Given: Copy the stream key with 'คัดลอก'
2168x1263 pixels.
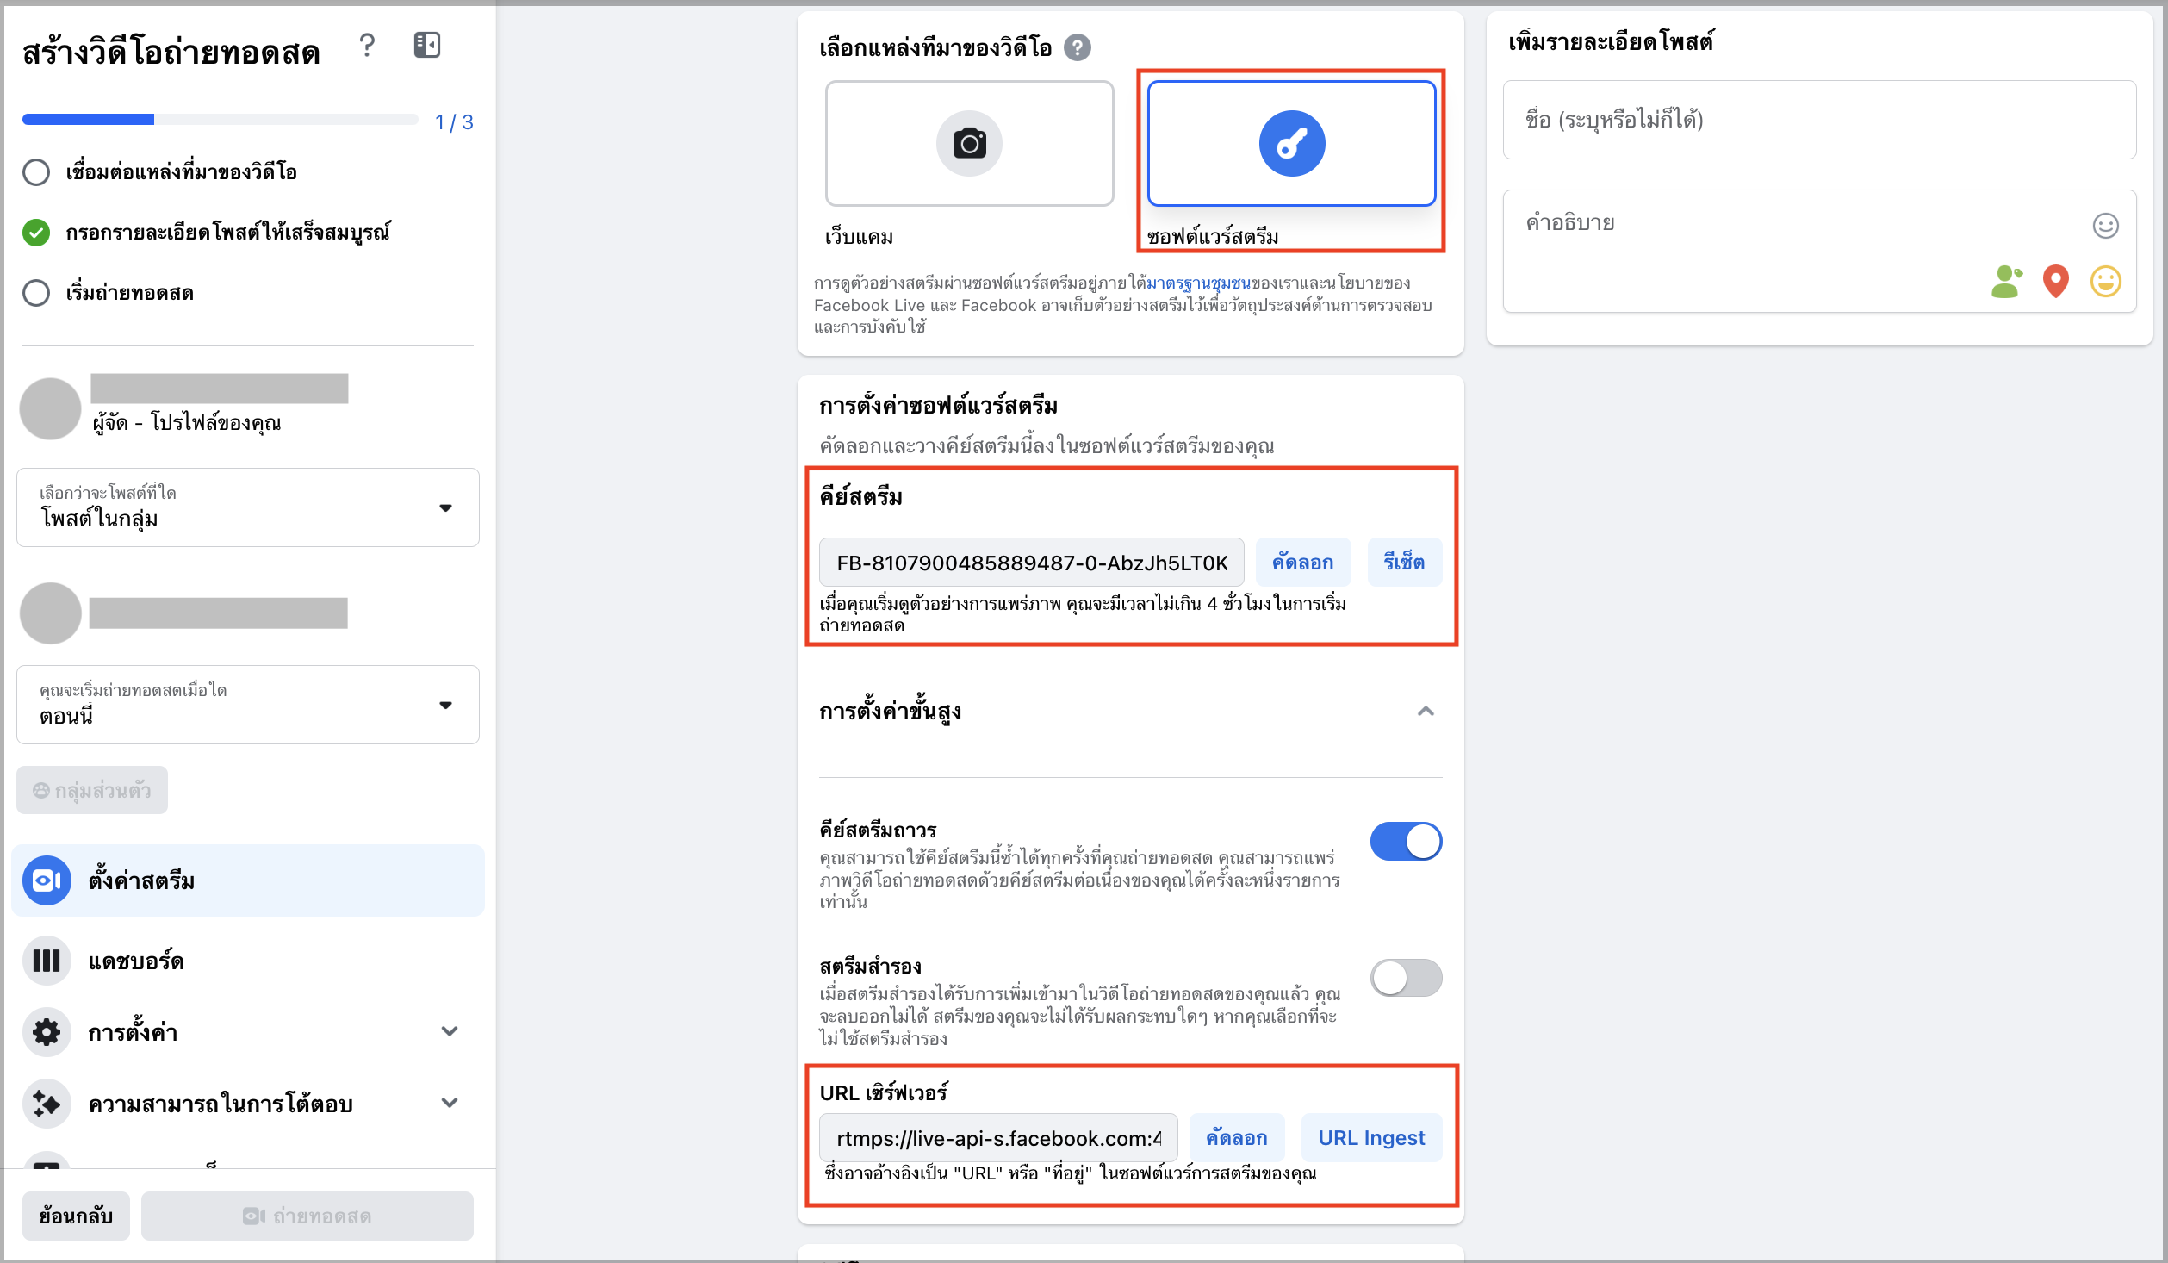Looking at the screenshot, I should coord(1302,563).
